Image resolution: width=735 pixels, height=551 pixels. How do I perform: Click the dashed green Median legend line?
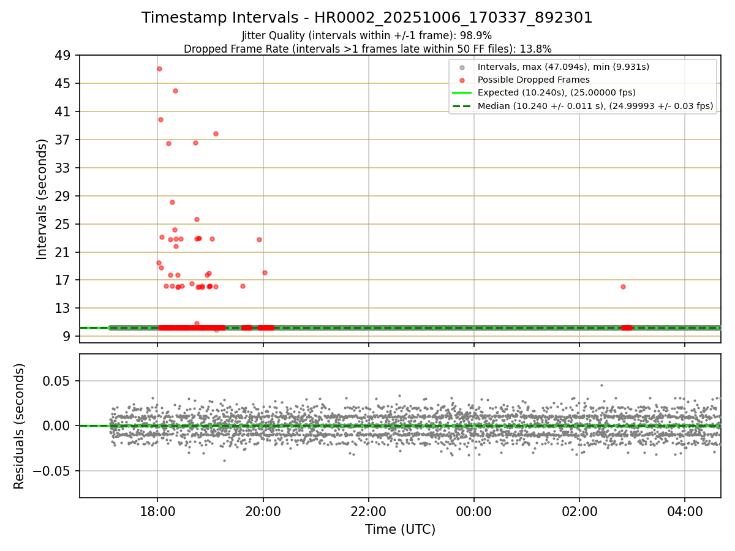(462, 106)
